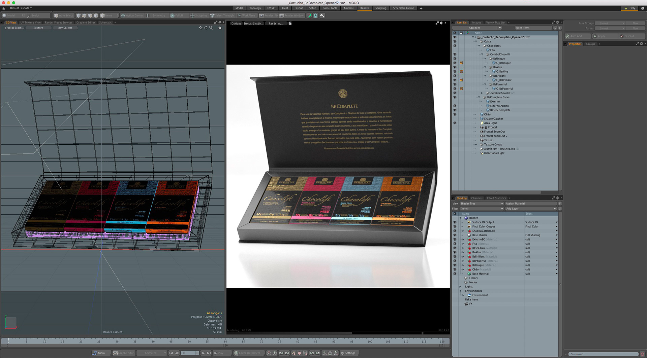The image size is (647, 358).
Task: Click the green preview render toolbar icon
Action: coord(309,15)
